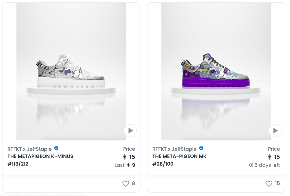Click the RTFKT x JeffStaple link on K-MINUS card
This screenshot has height=196, width=290.
point(29,149)
